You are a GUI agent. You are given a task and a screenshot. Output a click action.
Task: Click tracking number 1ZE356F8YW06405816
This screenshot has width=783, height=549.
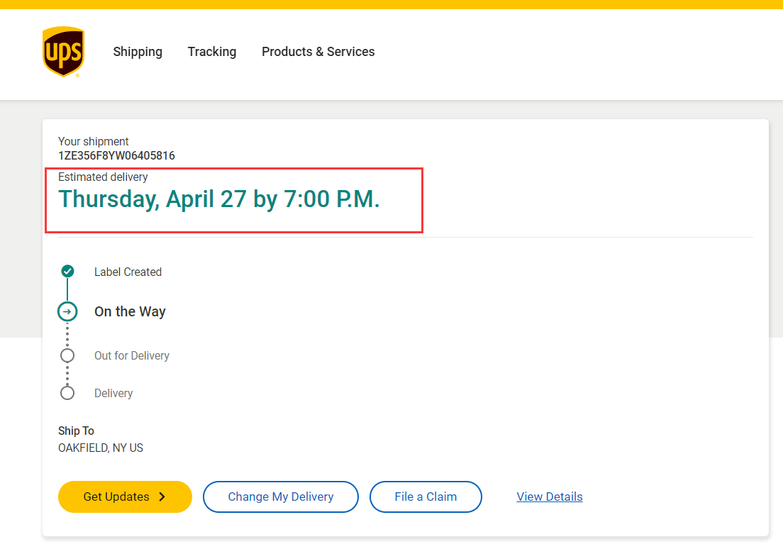tap(116, 155)
